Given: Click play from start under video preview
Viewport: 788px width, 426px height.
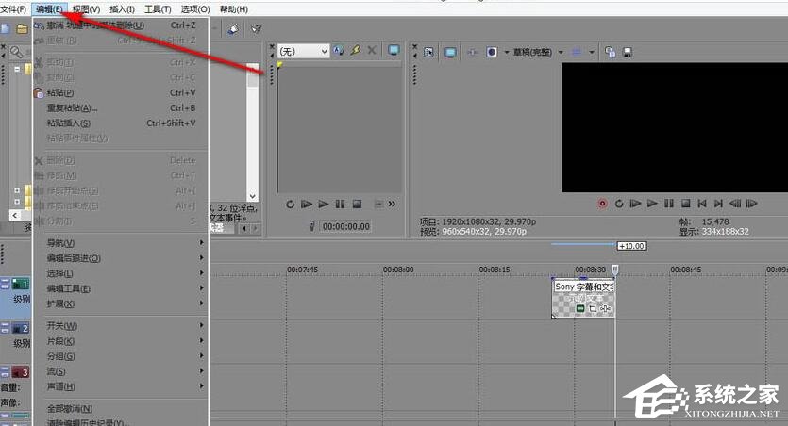Looking at the screenshot, I should [635, 204].
